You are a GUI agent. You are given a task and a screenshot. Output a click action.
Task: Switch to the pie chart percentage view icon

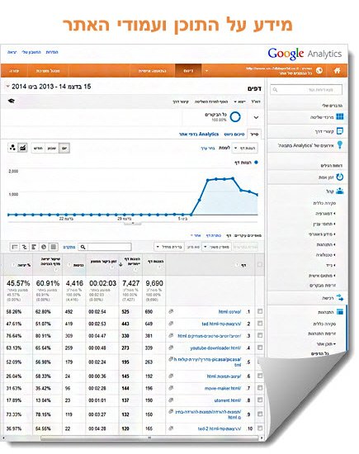[44, 247]
